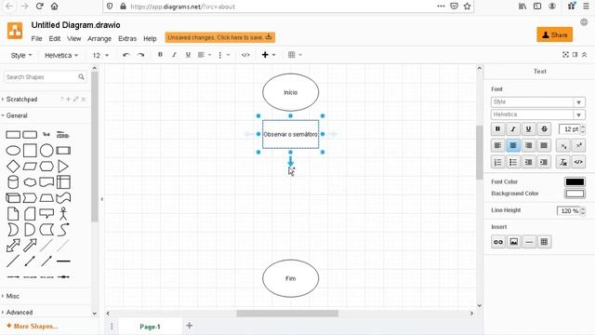
Task: Collapse the General shapes section
Action: (x=17, y=115)
